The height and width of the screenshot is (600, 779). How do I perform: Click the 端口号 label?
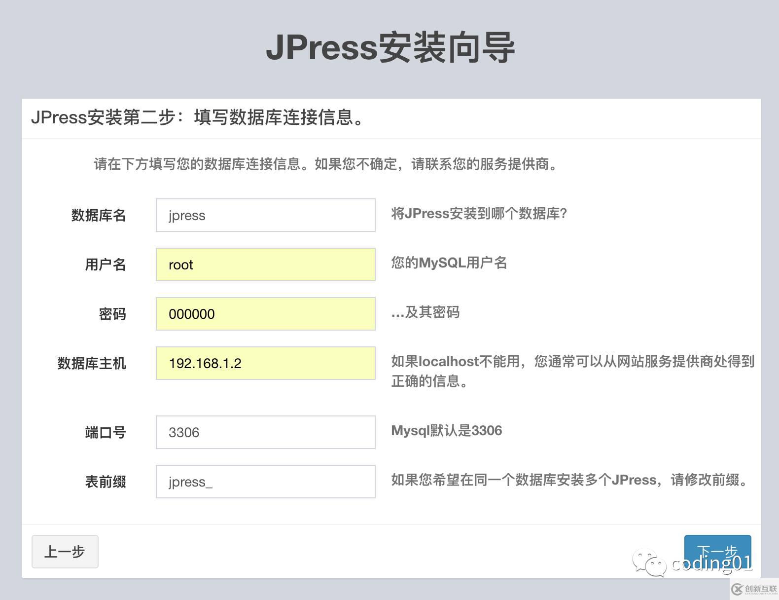click(106, 432)
